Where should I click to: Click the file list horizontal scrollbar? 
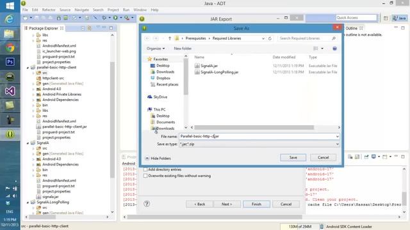[x=254, y=128]
